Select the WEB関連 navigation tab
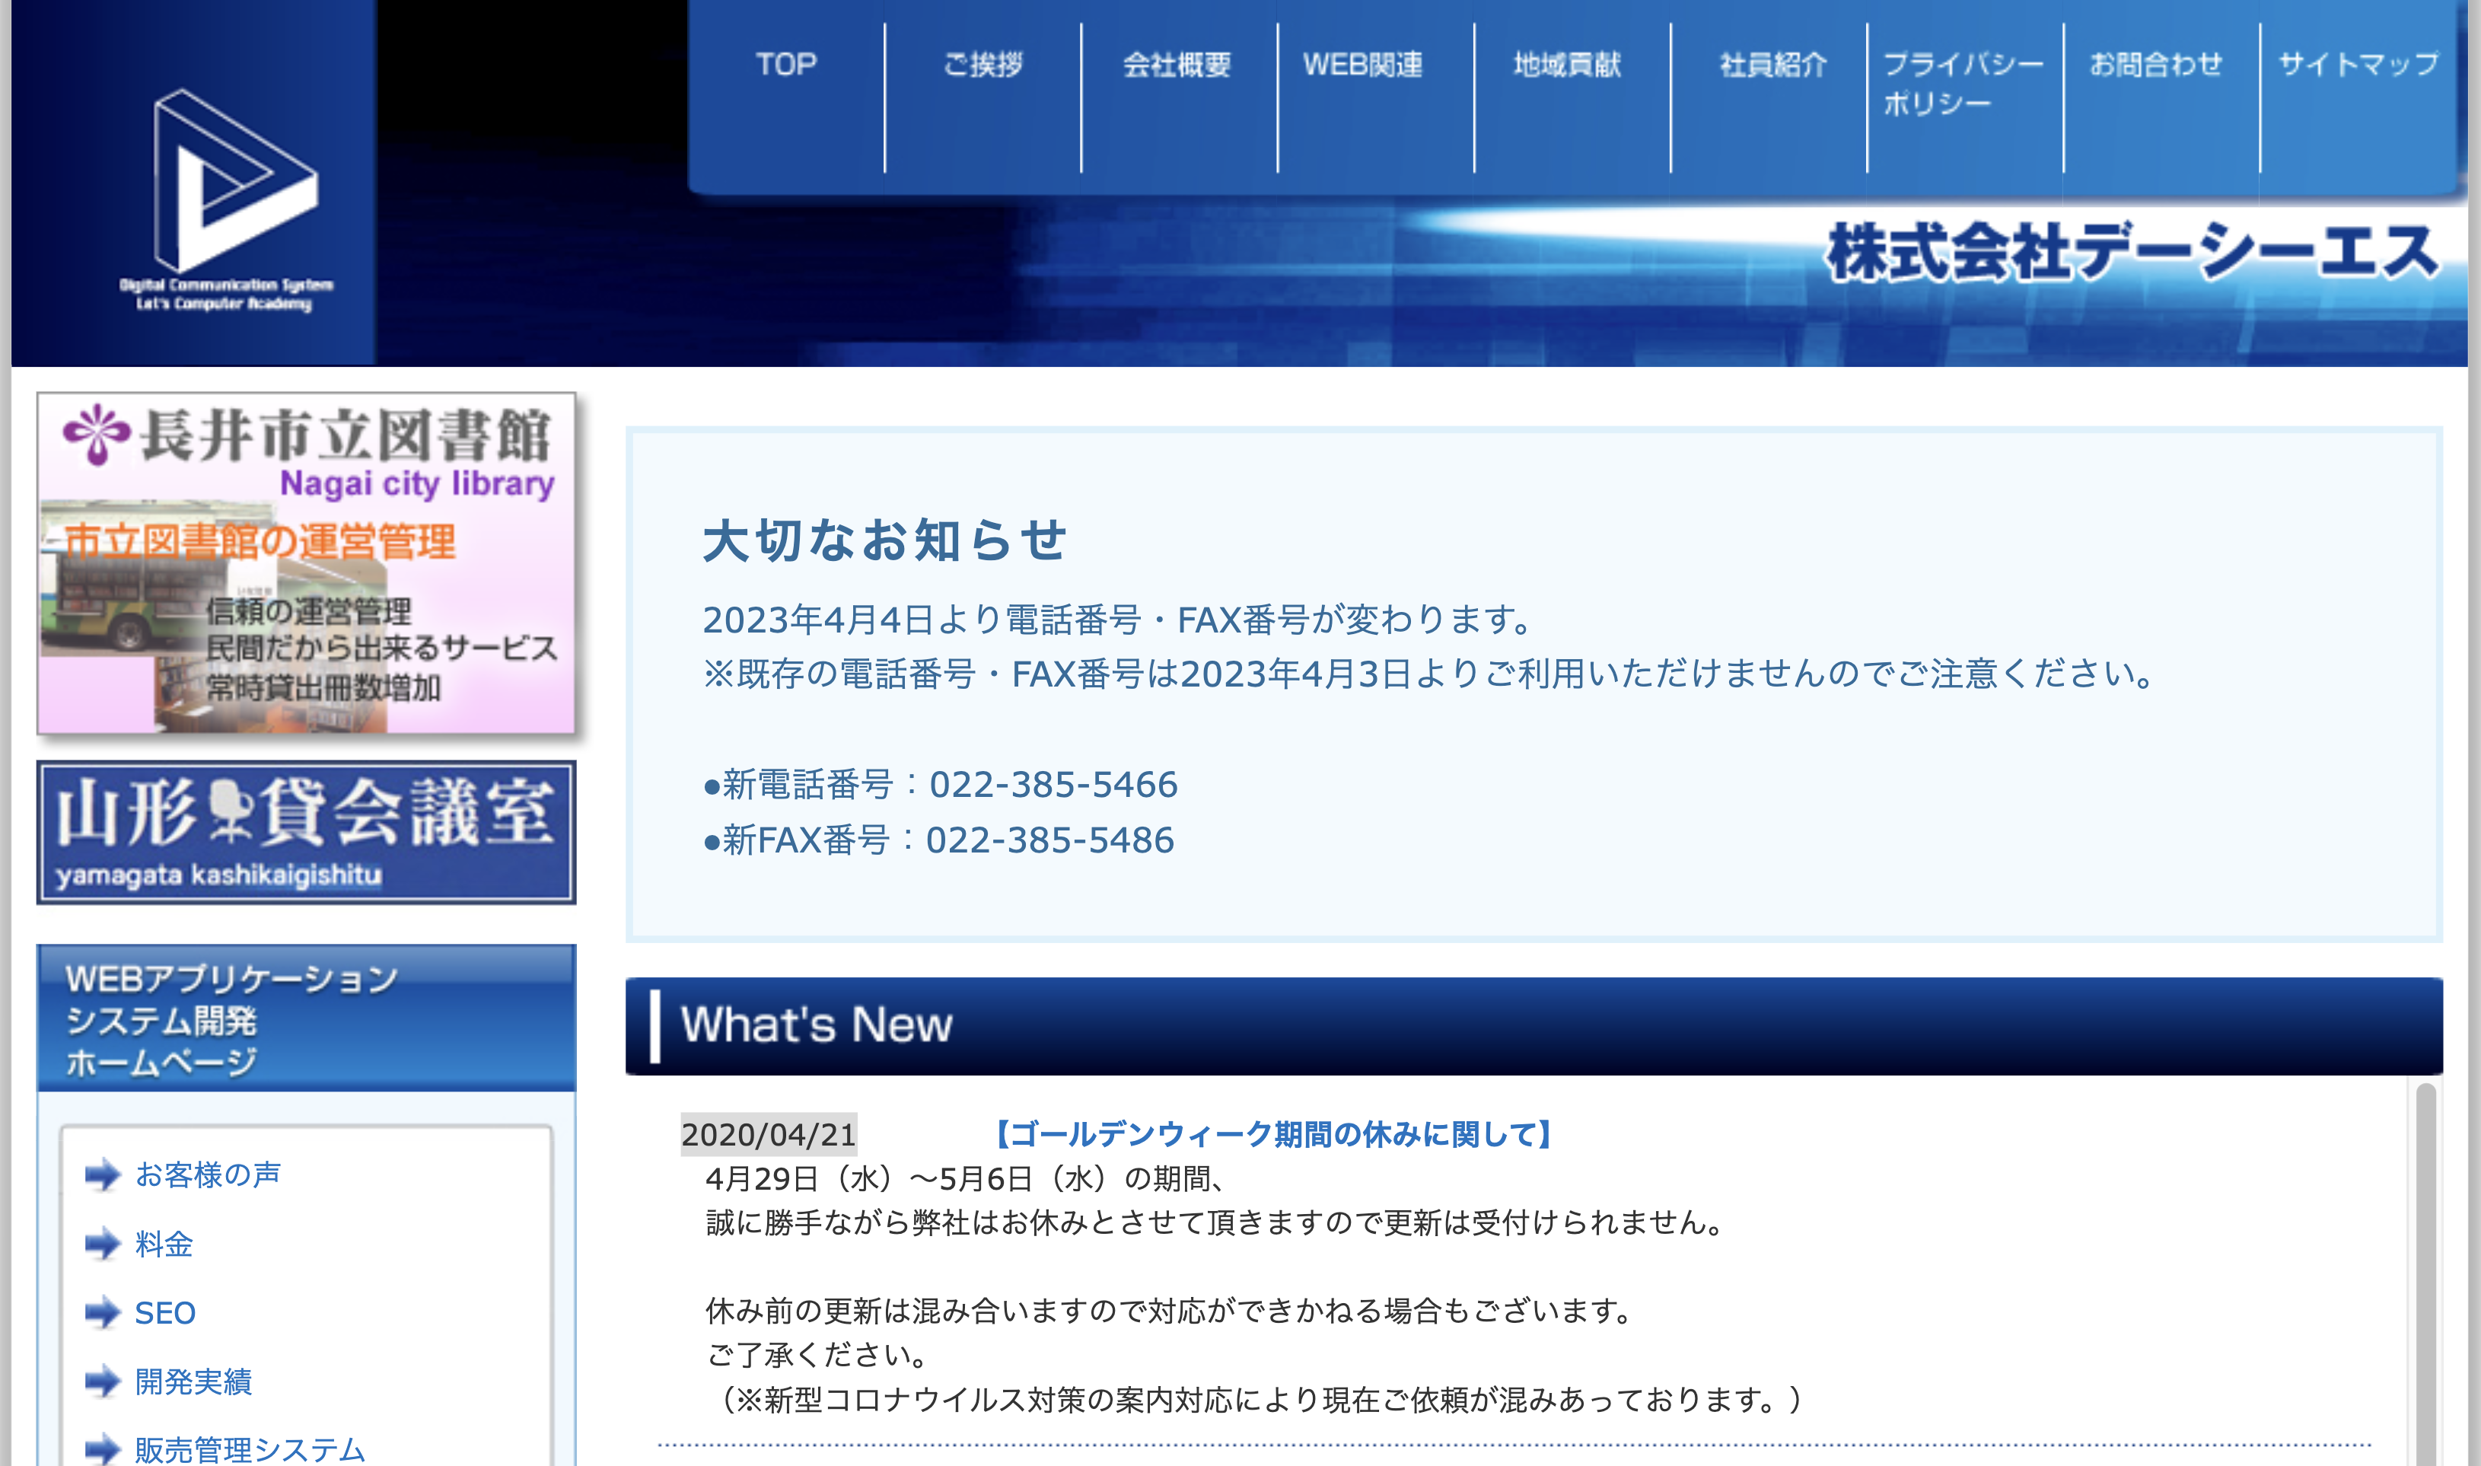 (1362, 64)
